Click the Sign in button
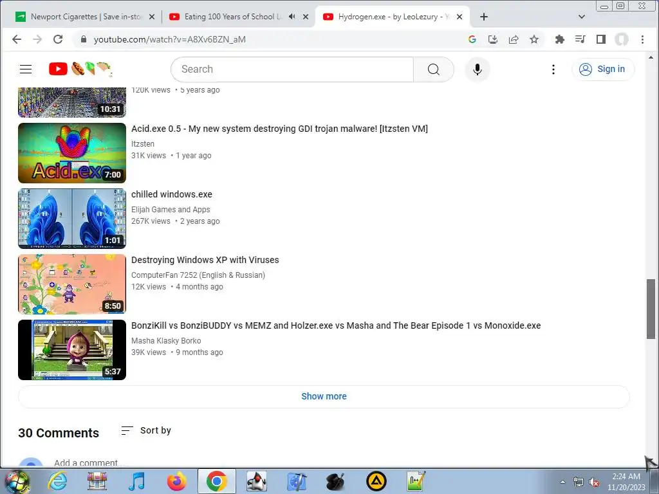The width and height of the screenshot is (659, 494). click(x=602, y=69)
